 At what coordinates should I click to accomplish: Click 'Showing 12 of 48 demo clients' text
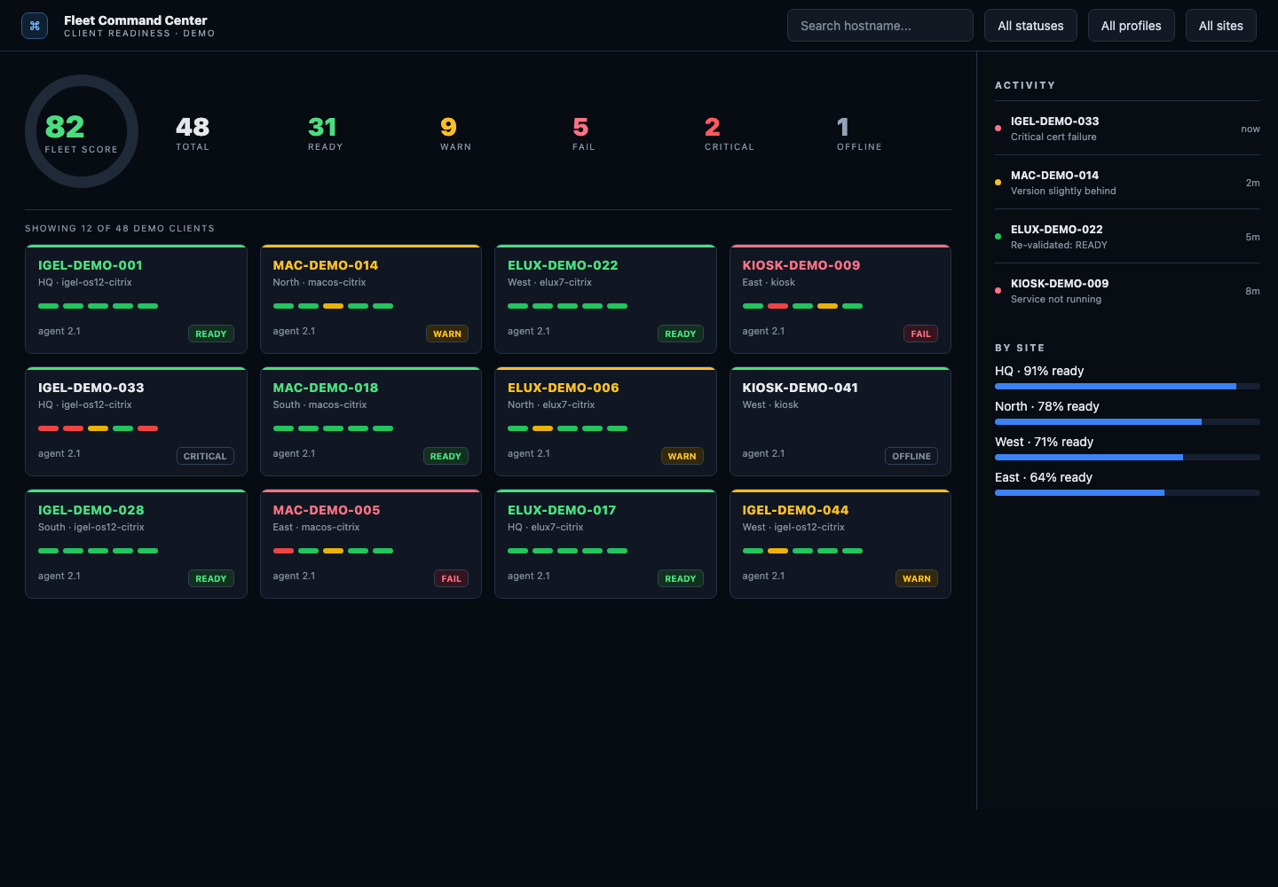tap(120, 228)
